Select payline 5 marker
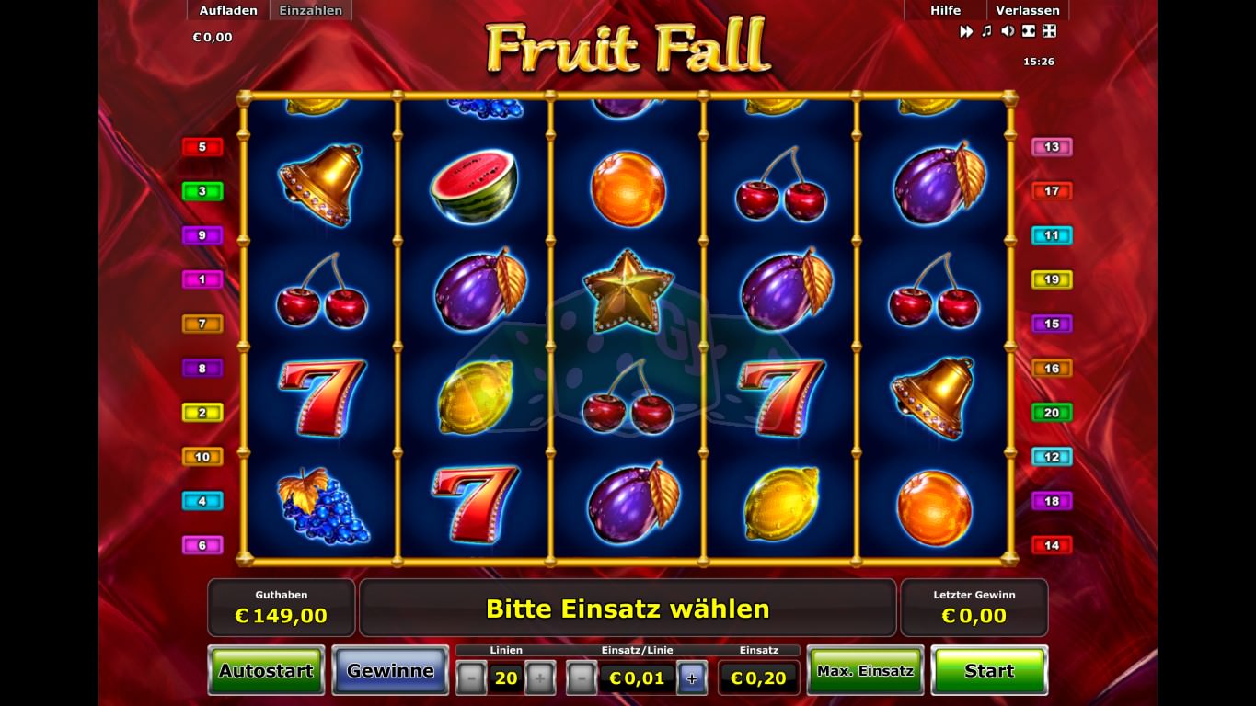Screen dimensions: 1256x706 point(202,147)
